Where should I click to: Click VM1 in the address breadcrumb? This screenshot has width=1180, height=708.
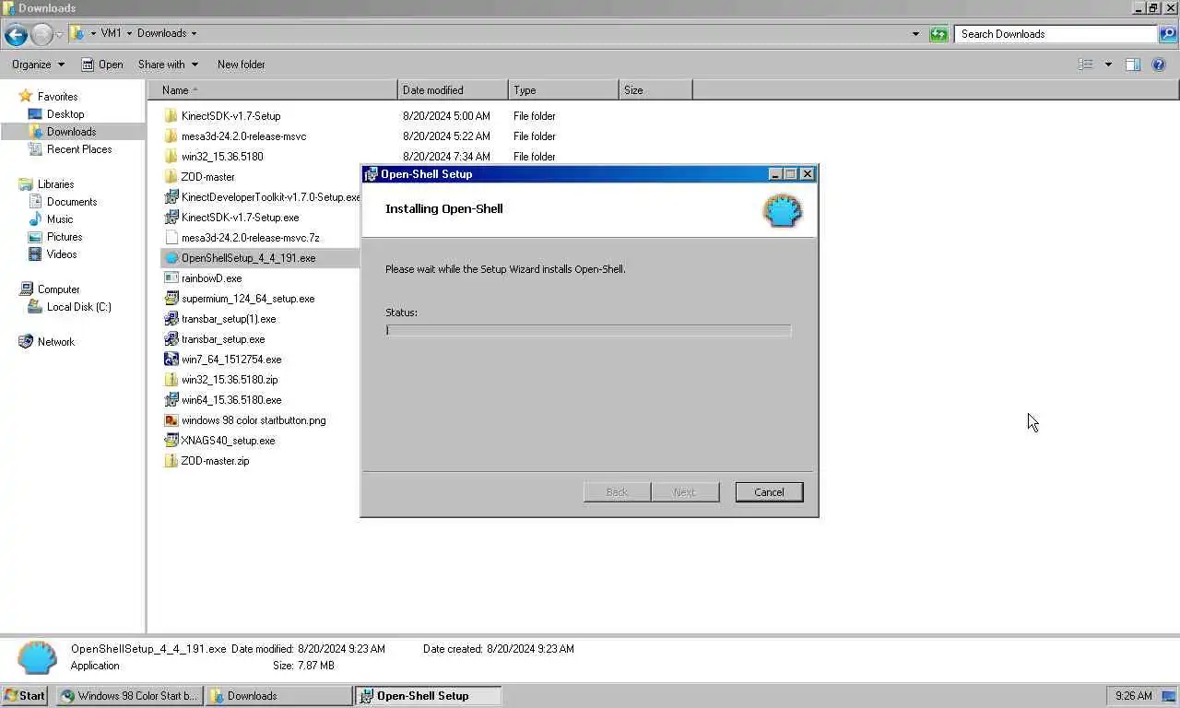(111, 33)
